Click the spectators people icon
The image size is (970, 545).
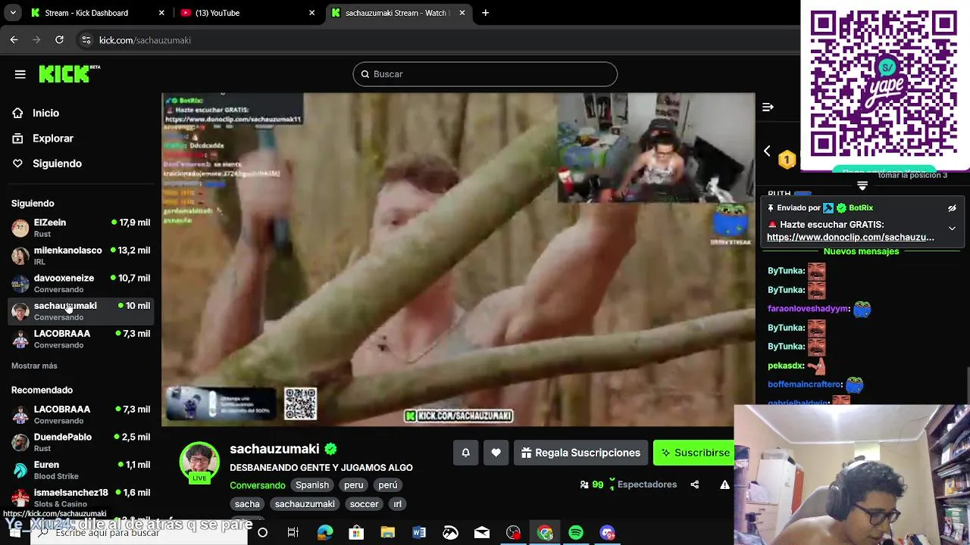pyautogui.click(x=584, y=484)
